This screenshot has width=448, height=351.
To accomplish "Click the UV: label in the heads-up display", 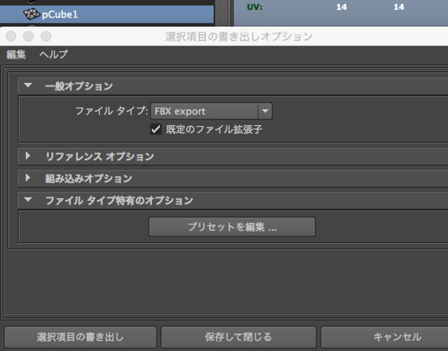I will 255,7.
